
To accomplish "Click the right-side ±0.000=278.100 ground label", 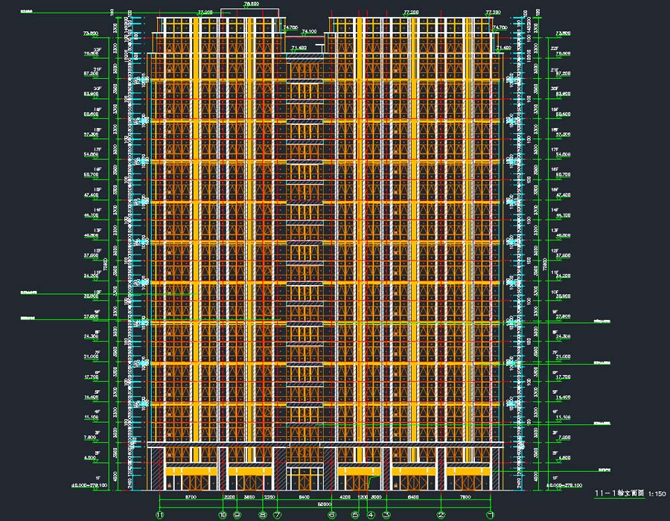I will (565, 485).
